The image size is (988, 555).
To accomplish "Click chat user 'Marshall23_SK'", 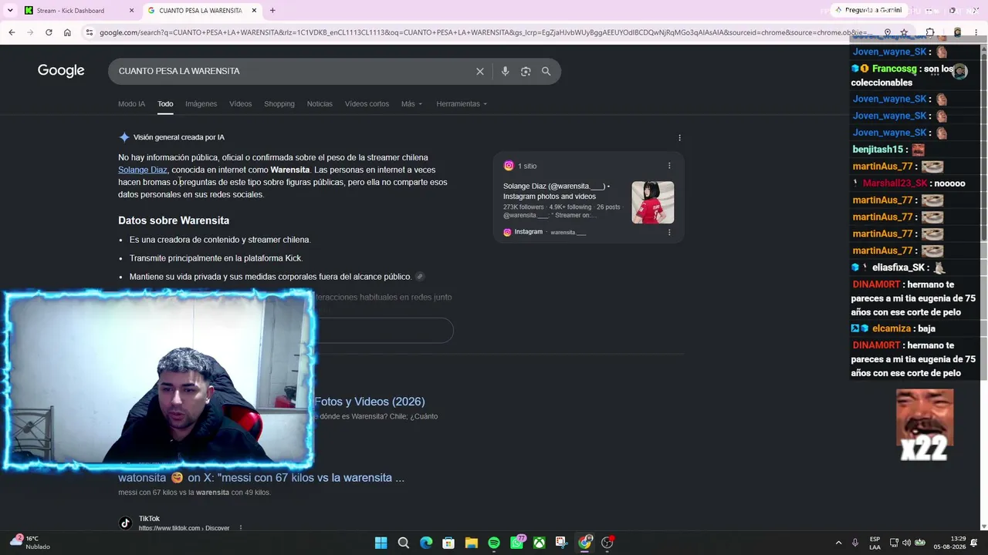I will pyautogui.click(x=895, y=183).
